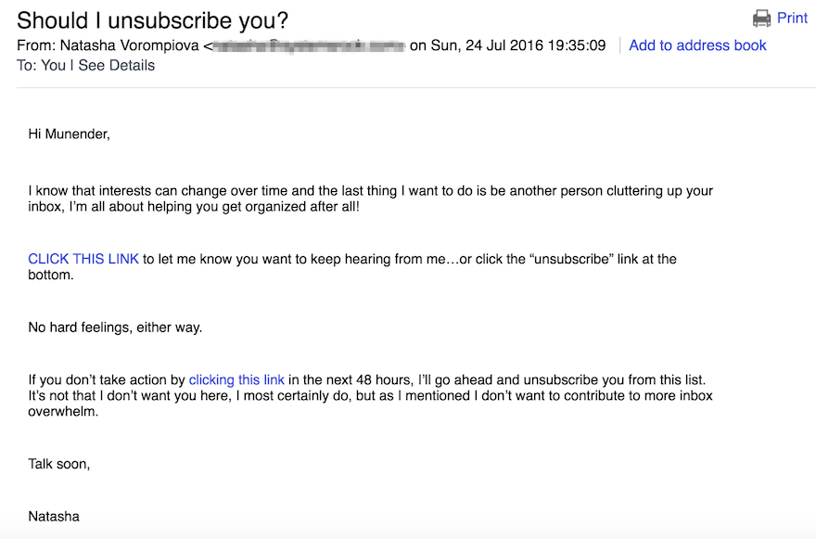Follow the CLICK THIS LINK hyperlink

[83, 259]
